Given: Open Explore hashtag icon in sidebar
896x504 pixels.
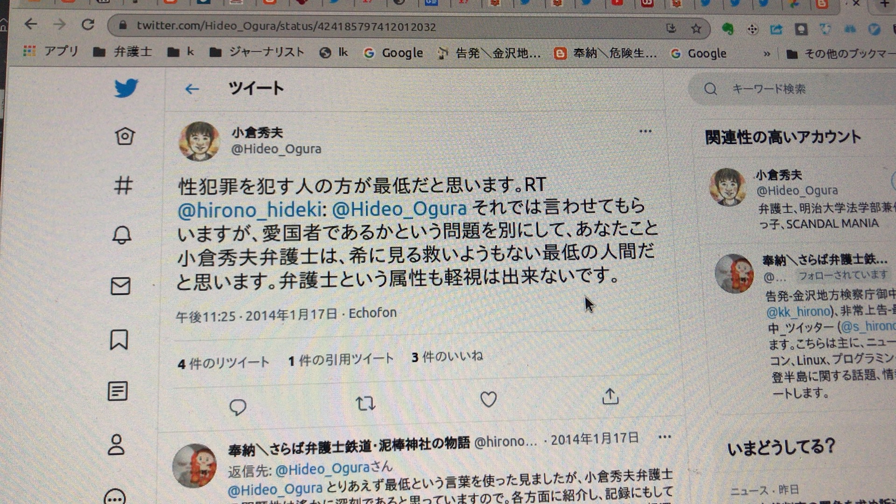Looking at the screenshot, I should [123, 185].
